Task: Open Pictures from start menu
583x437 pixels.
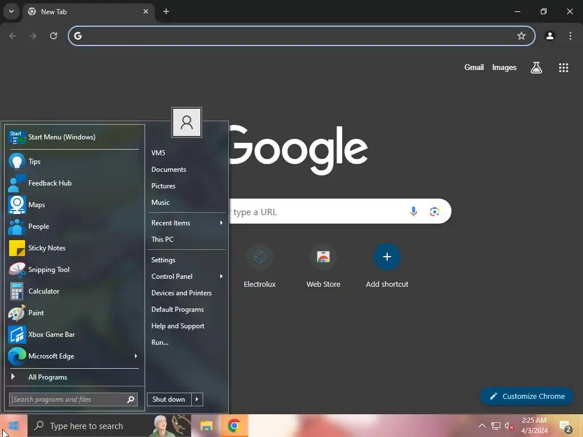Action: click(x=163, y=186)
